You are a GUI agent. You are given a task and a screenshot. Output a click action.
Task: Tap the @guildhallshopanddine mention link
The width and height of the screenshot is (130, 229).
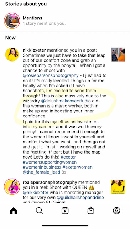click(80, 198)
